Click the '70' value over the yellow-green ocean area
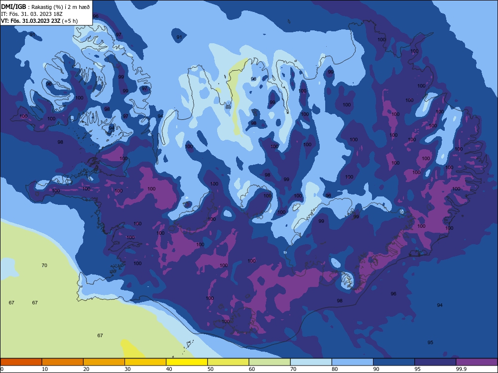498x373 pixels. click(44, 265)
